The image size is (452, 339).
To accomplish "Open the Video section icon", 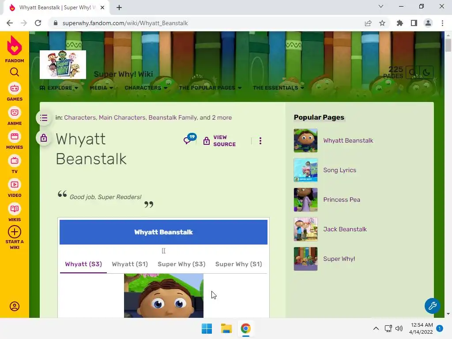I will [15, 185].
